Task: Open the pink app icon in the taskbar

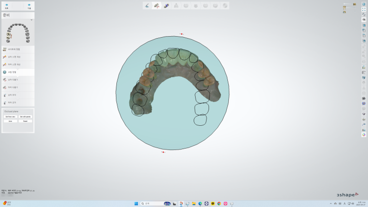Action: click(x=225, y=204)
